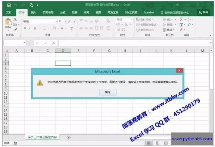Click the 共享 share button
The height and width of the screenshot is (147, 215).
(203, 12)
